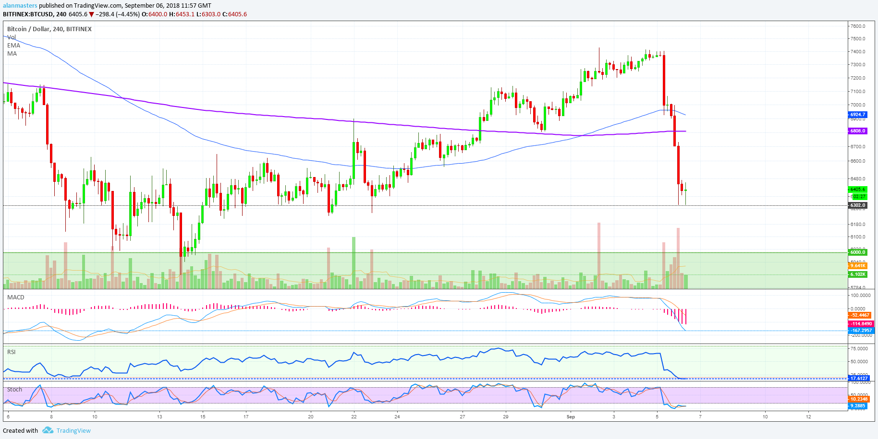Viewport: 878px width, 439px height.
Task: Select the blue 9.2885 Stoch value tag
Action: (x=858, y=405)
